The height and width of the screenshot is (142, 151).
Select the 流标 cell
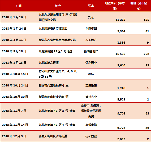(x=91, y=74)
